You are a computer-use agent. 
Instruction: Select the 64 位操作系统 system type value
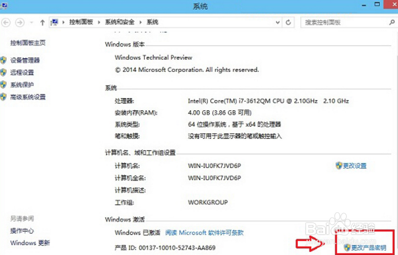[234, 124]
